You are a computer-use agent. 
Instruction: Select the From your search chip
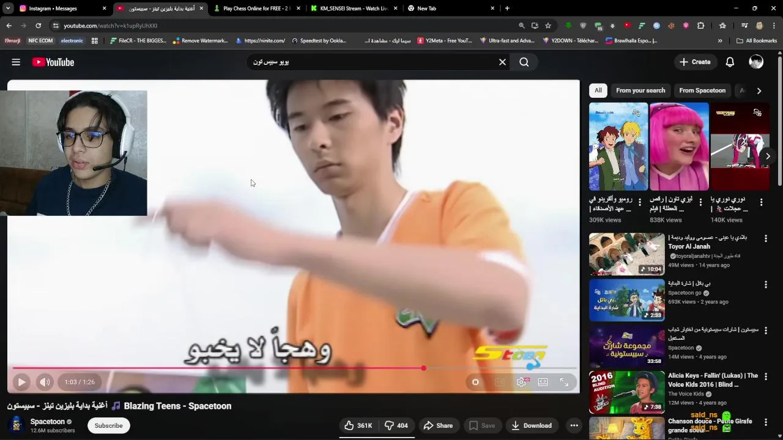click(x=640, y=90)
